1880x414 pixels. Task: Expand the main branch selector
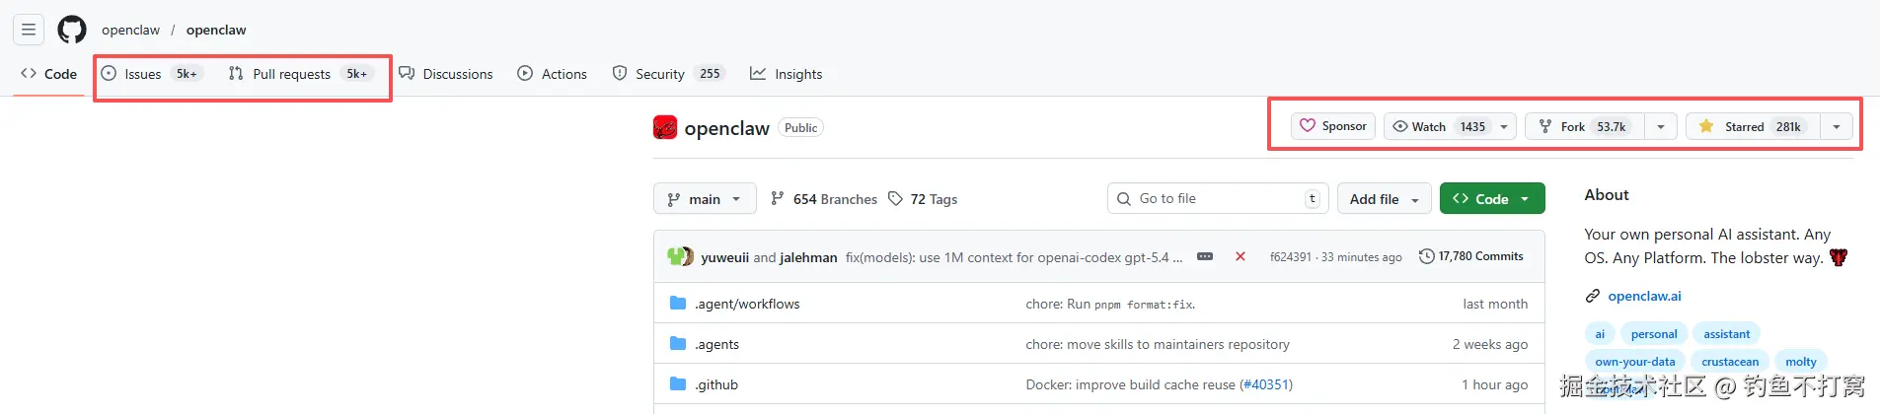coord(705,199)
